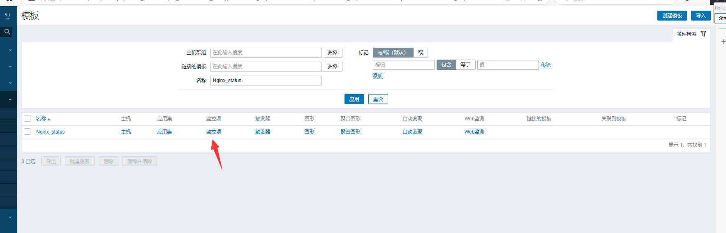
Task: Apply the filter with 应用 button
Action: click(x=354, y=99)
